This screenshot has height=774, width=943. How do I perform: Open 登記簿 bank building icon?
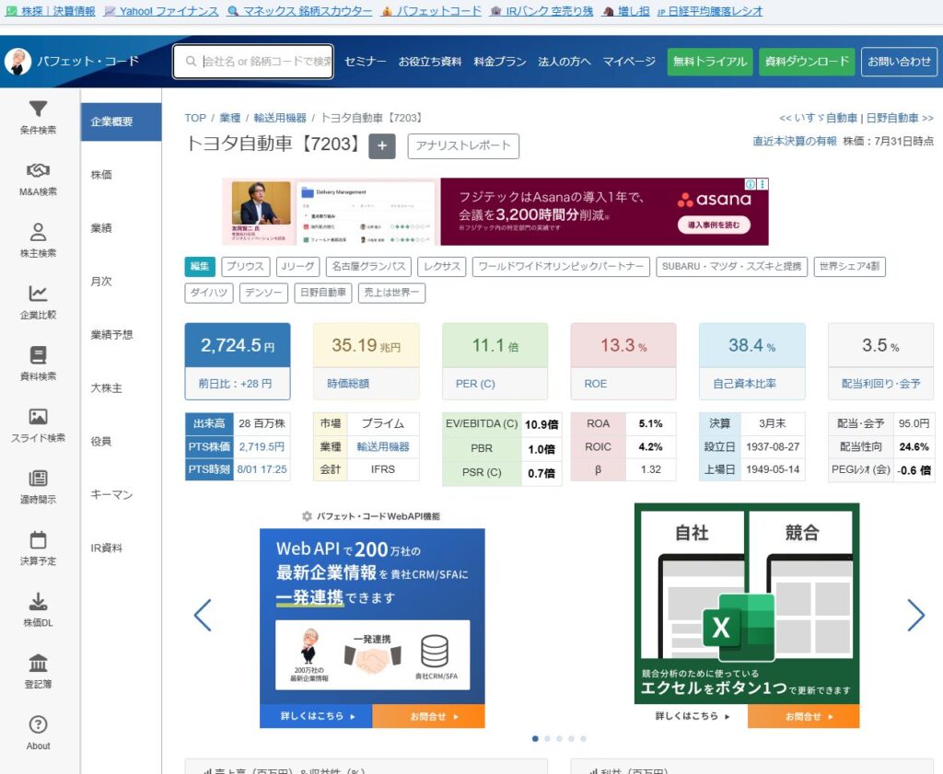(38, 663)
